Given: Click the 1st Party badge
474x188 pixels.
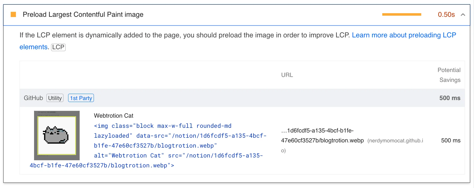Looking at the screenshot, I should click(x=81, y=98).
